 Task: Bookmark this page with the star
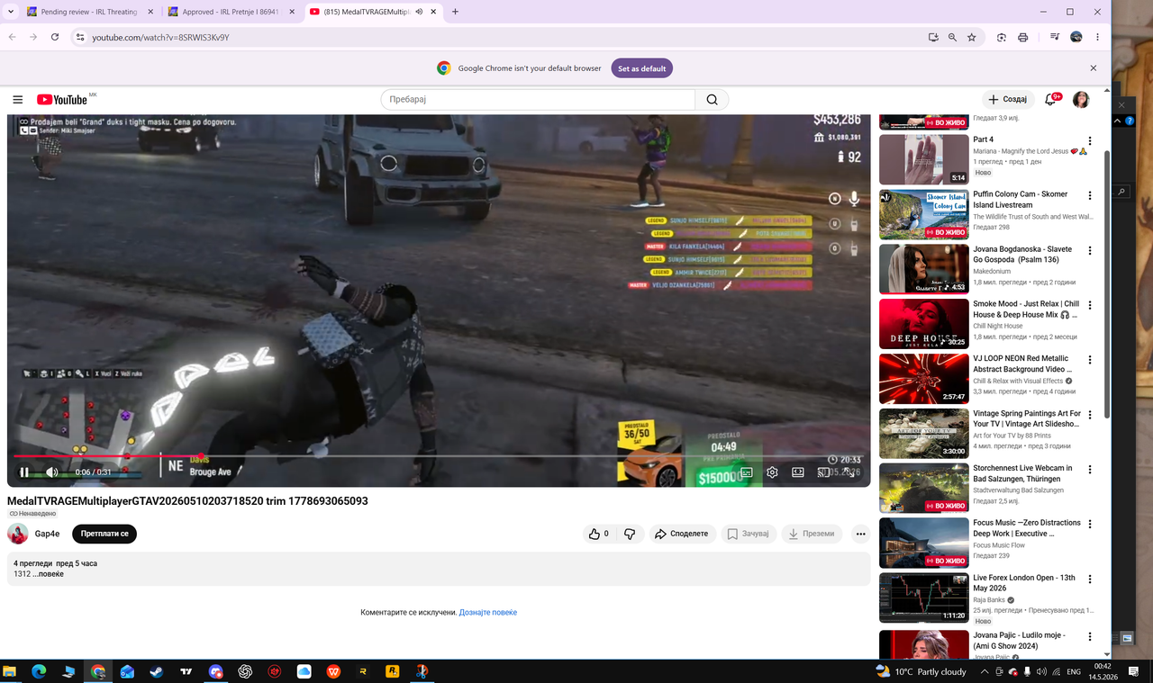972,37
